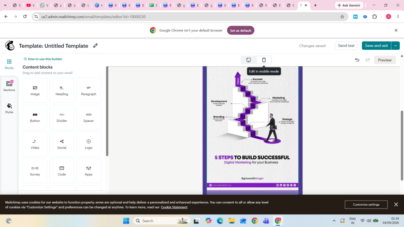Add a Spacer content block
This screenshot has width=404, height=227.
(89, 117)
